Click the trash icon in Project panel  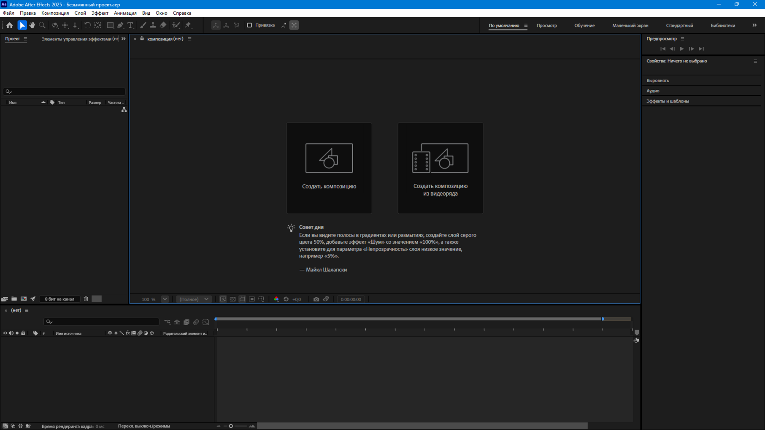point(86,299)
